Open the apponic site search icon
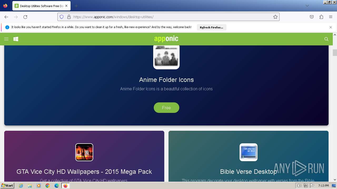This screenshot has width=337, height=189. tap(326, 39)
